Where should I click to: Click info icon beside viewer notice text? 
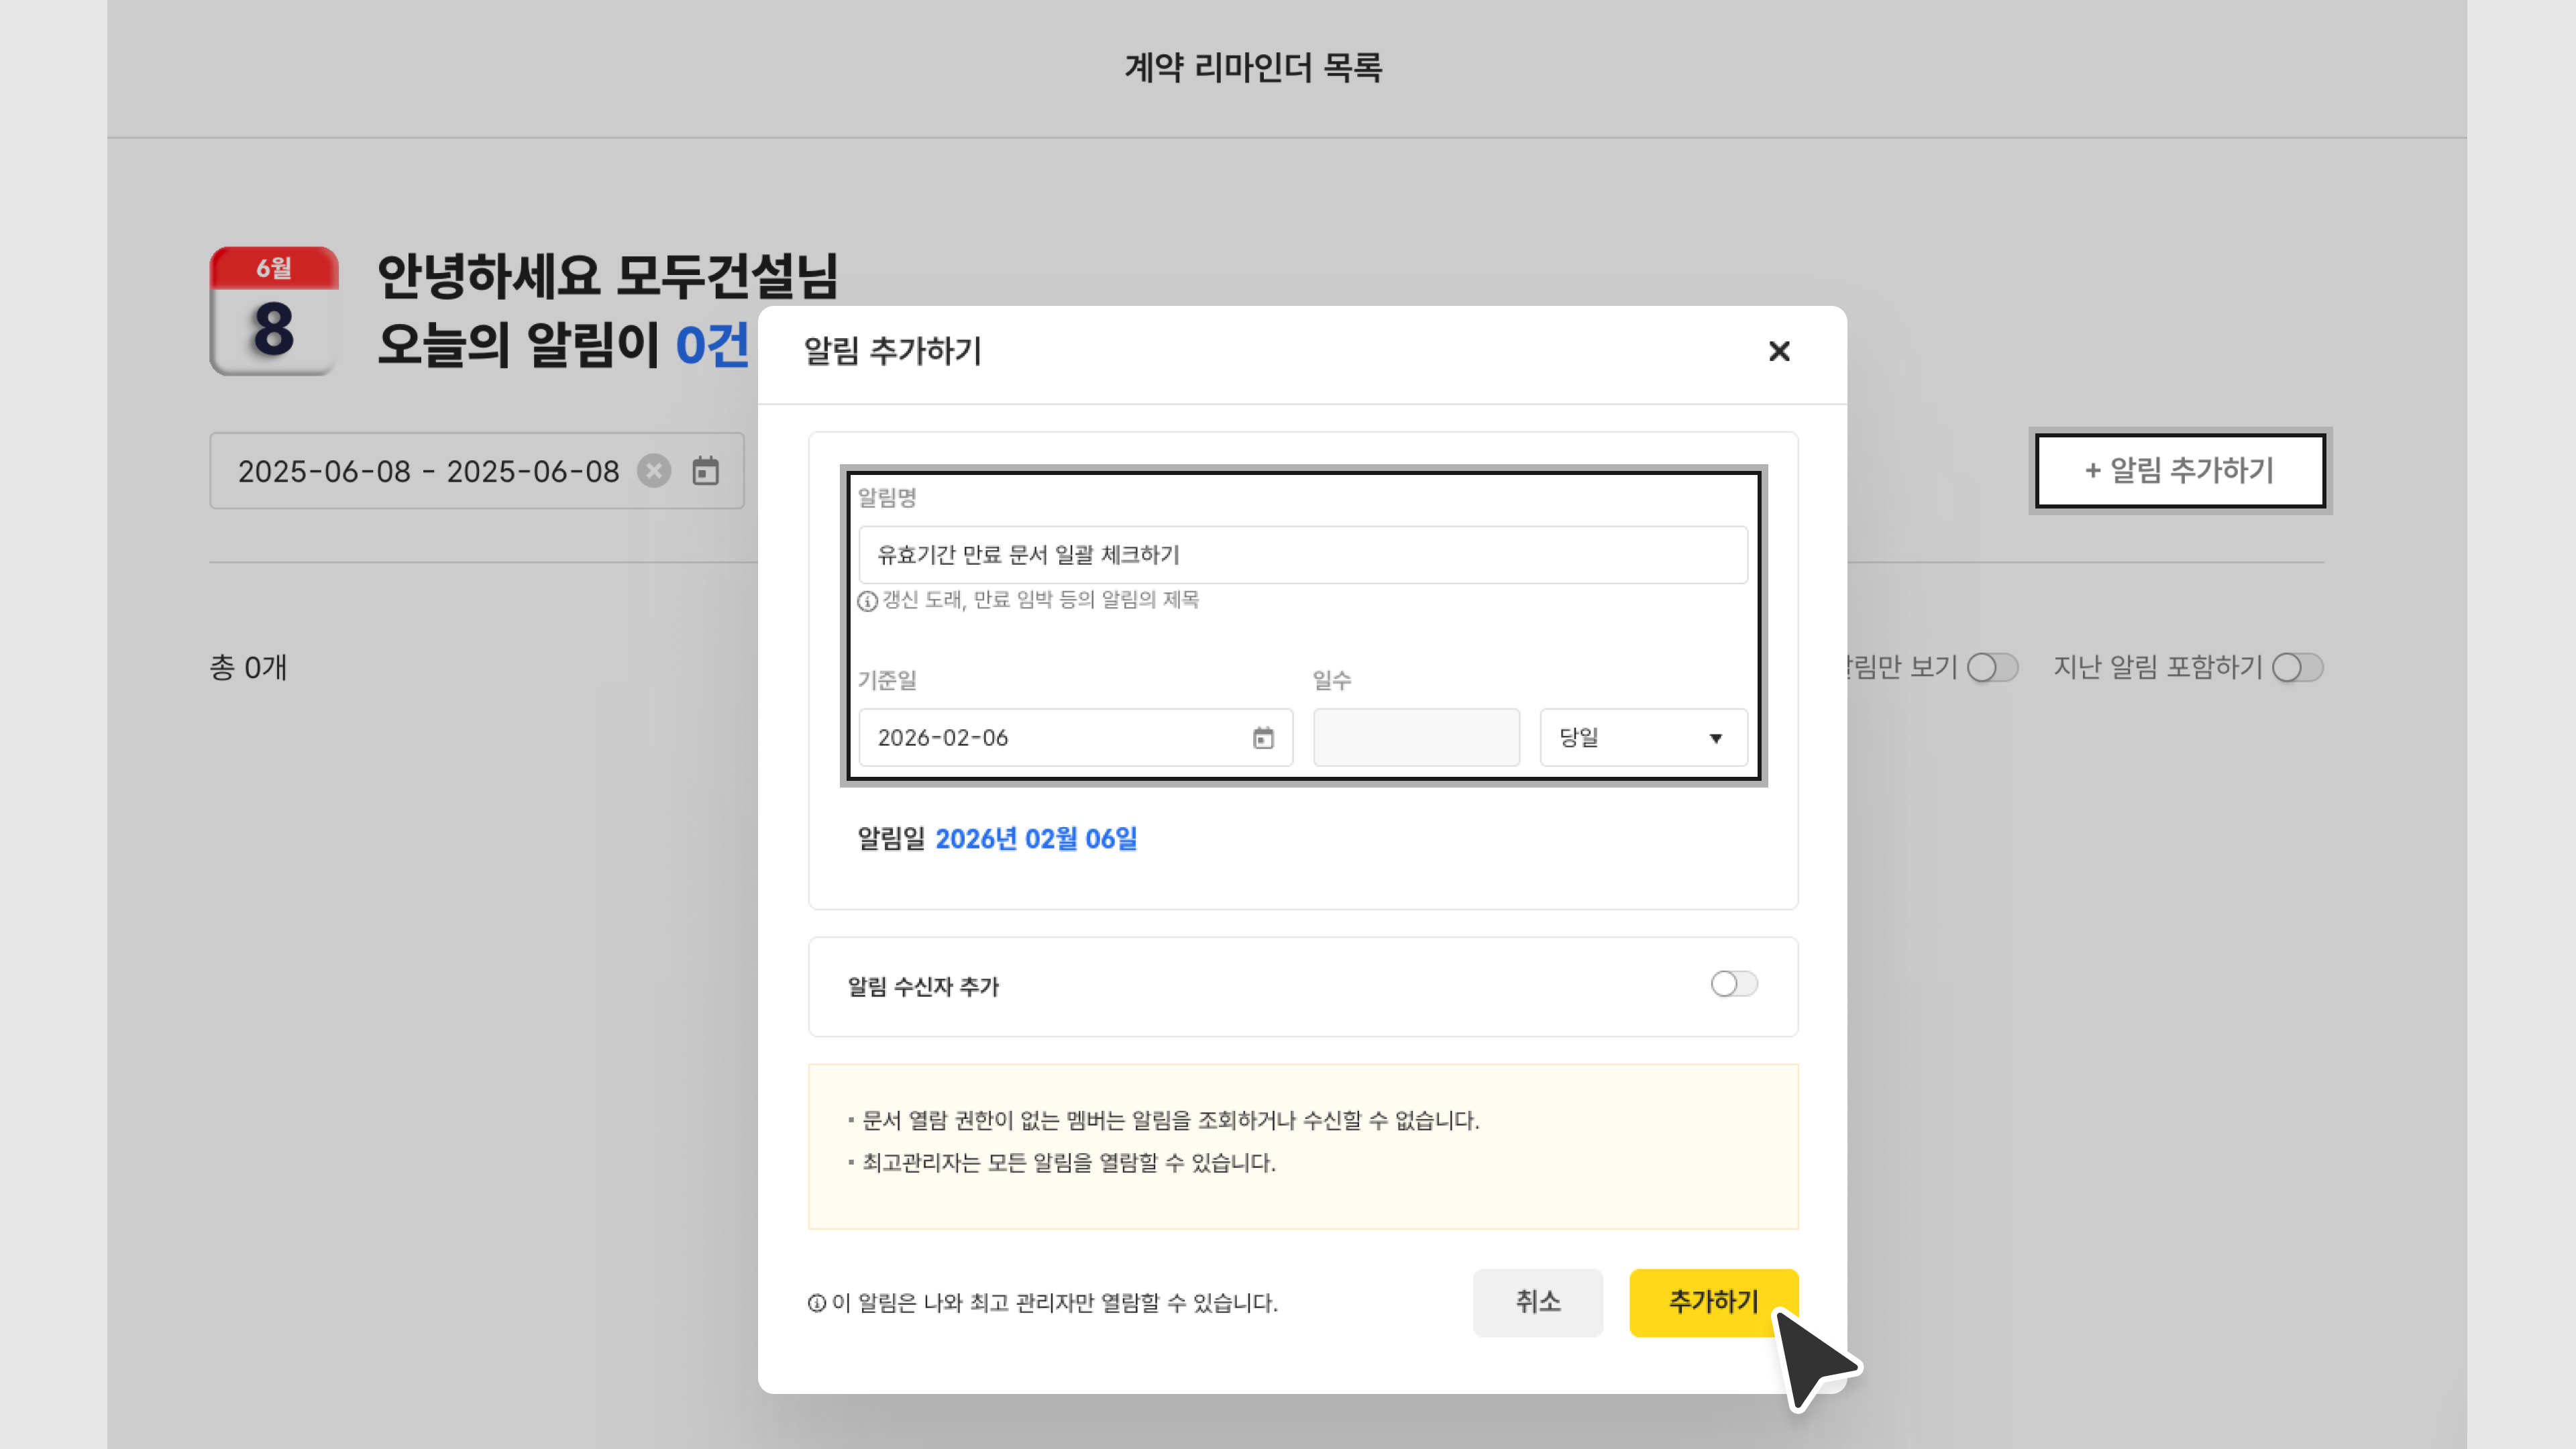tap(816, 1303)
